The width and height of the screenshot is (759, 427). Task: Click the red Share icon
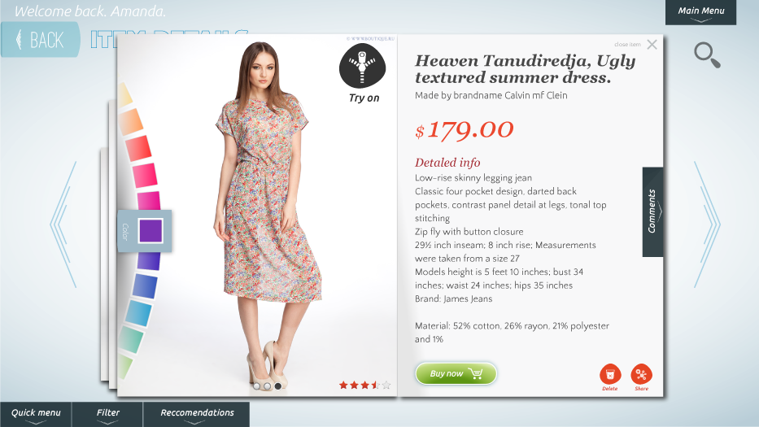tap(641, 374)
